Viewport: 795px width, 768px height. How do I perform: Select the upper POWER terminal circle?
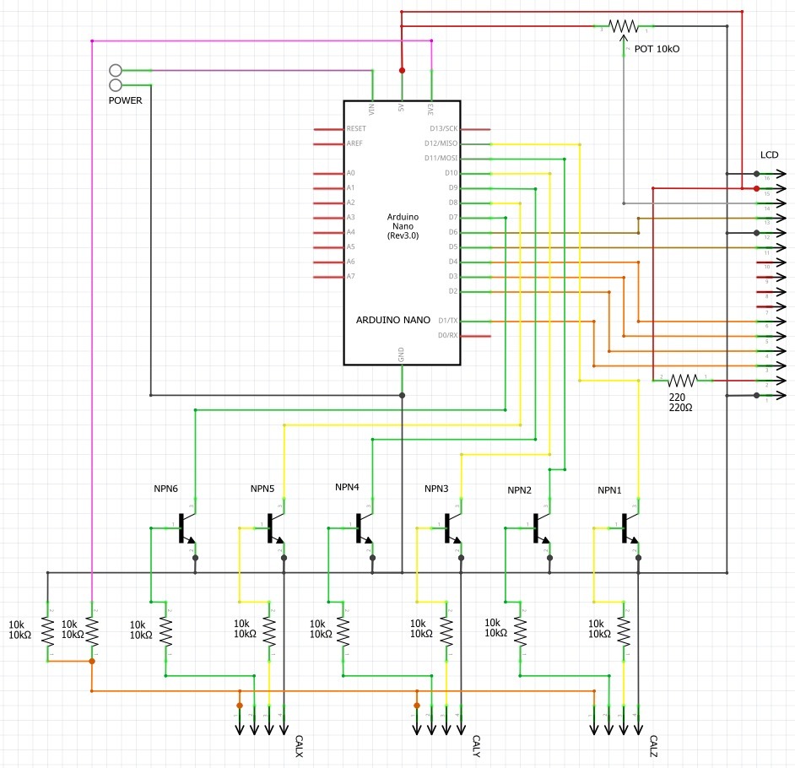point(116,70)
